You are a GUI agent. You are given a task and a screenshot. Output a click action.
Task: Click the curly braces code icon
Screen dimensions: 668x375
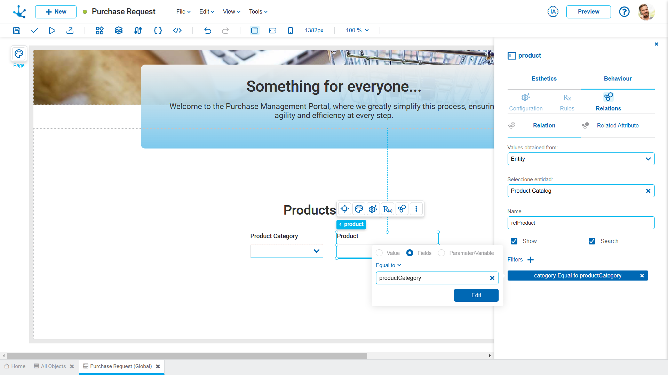pos(158,31)
